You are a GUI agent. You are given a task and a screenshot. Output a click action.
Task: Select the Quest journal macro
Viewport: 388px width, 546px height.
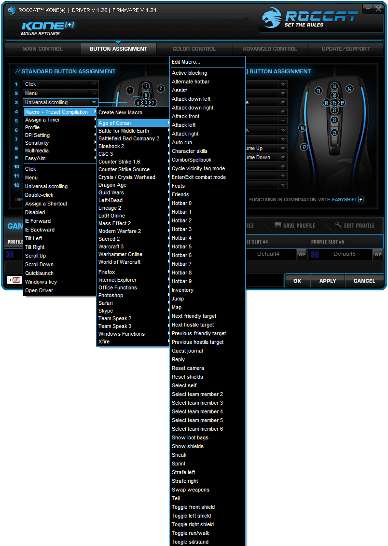coord(208,351)
